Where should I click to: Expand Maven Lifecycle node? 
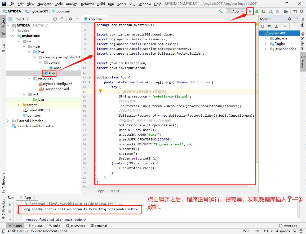(x=266, y=38)
